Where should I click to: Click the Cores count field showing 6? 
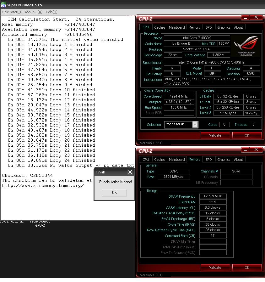224,124
